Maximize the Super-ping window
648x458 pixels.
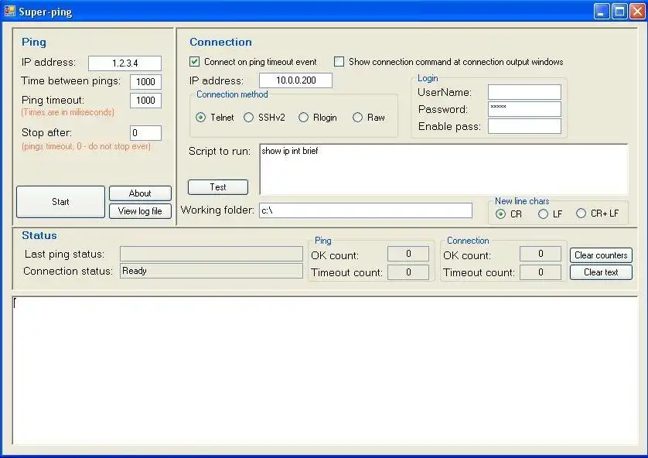pyautogui.click(x=619, y=12)
